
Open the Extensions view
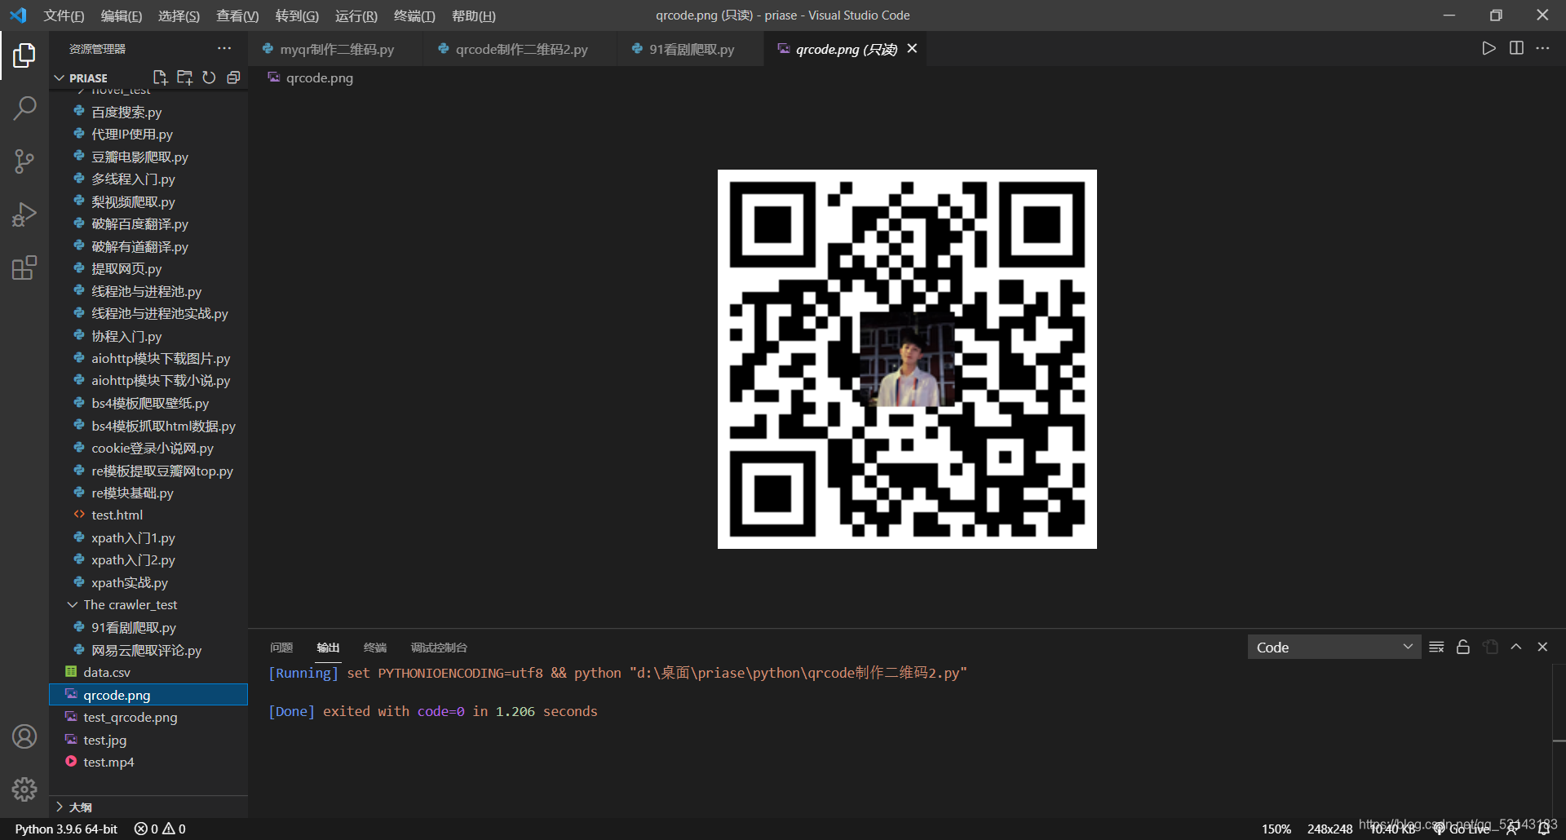(24, 267)
